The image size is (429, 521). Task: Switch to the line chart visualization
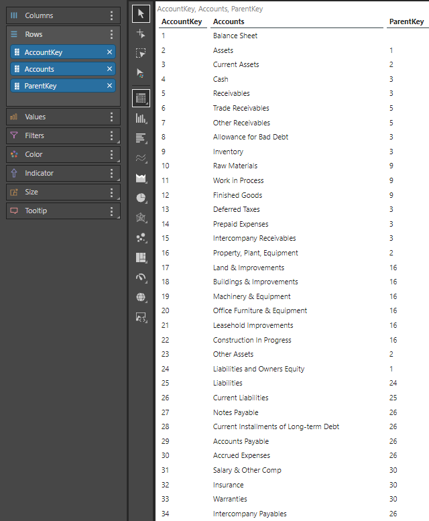[x=141, y=158]
